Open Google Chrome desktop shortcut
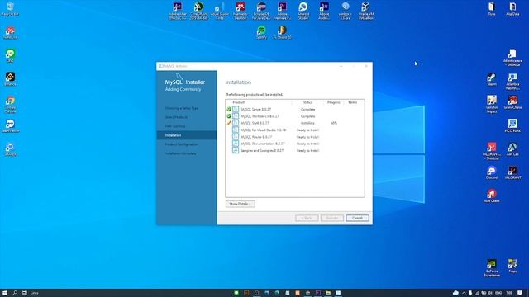The image size is (529, 297). click(x=10, y=105)
